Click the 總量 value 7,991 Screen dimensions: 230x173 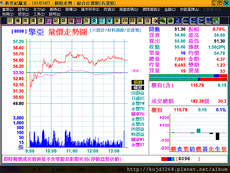click(180, 59)
